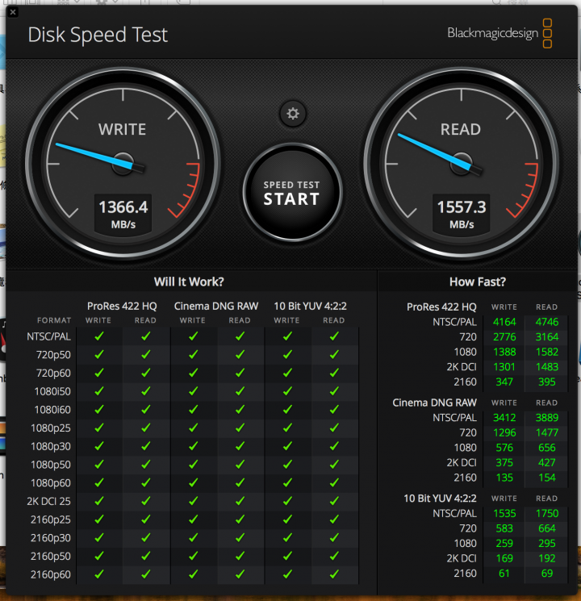
Task: Click the WRITE gauge label
Action: [x=123, y=130]
